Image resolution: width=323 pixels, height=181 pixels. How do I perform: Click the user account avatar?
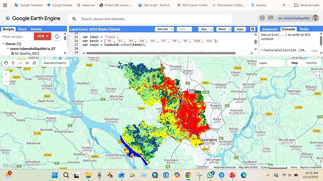pyautogui.click(x=315, y=18)
